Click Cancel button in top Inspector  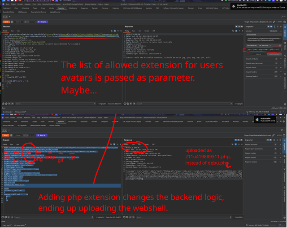point(258,54)
